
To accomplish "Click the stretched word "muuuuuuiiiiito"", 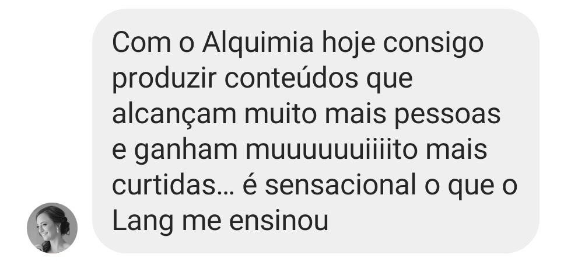I will 331,150.
